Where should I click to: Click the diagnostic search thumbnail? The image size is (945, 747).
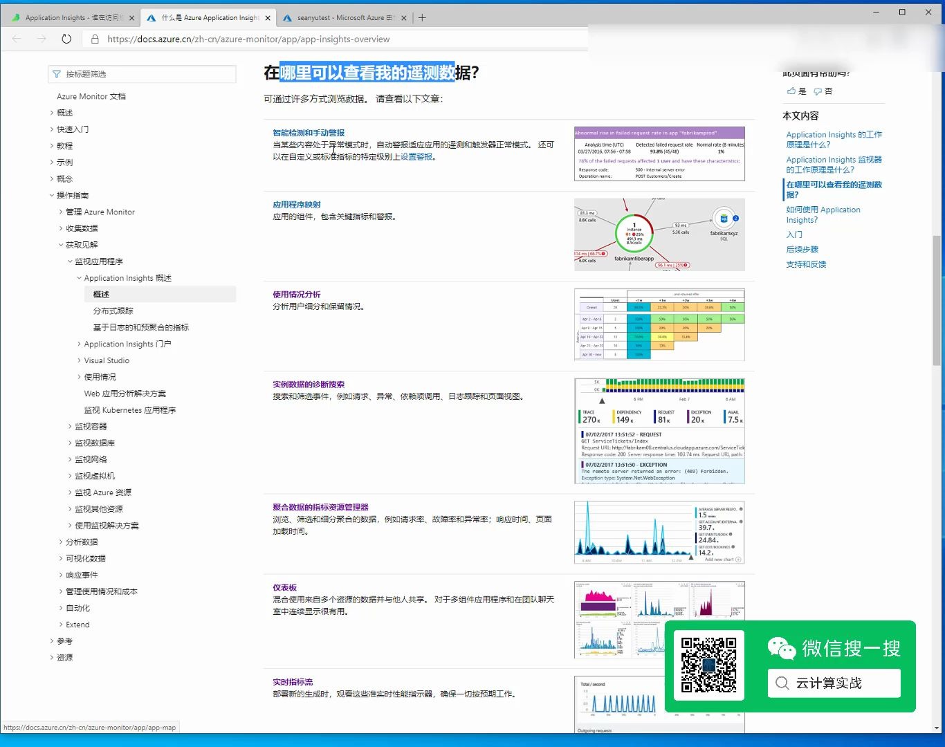tap(659, 431)
